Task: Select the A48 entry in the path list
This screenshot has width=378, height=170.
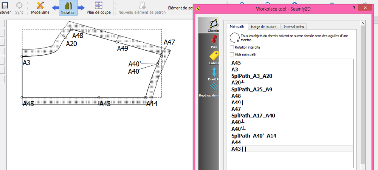Action: (237, 96)
